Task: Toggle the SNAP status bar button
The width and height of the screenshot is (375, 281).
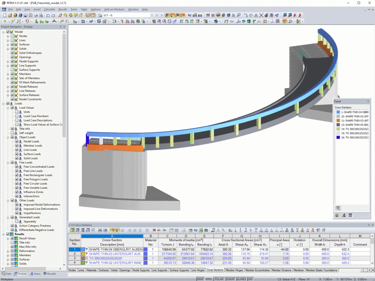Action: click(x=200, y=279)
